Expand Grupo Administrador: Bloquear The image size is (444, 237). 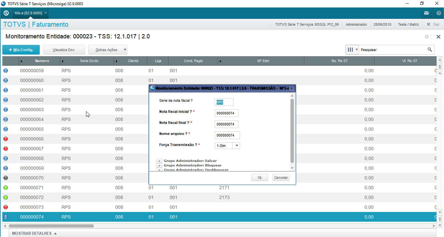click(159, 165)
